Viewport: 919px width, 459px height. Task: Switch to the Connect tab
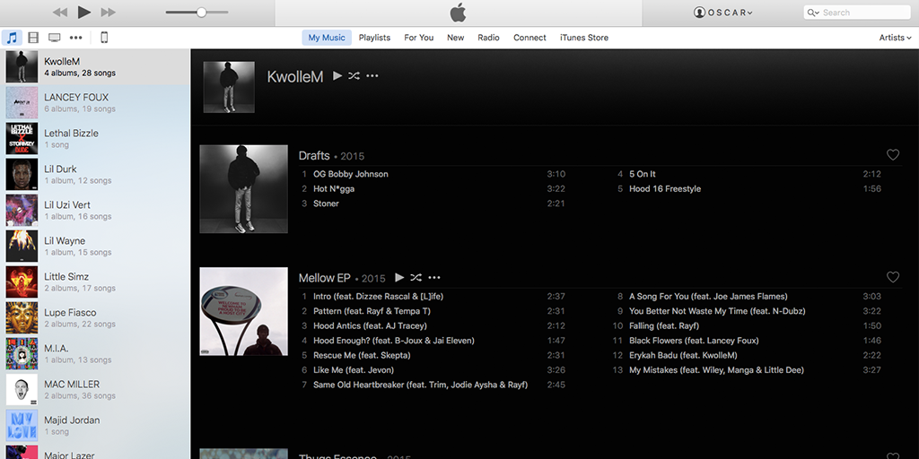(x=530, y=38)
